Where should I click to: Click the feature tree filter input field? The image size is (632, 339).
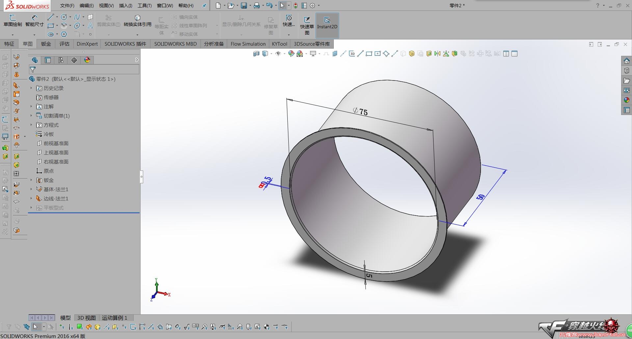(x=84, y=69)
